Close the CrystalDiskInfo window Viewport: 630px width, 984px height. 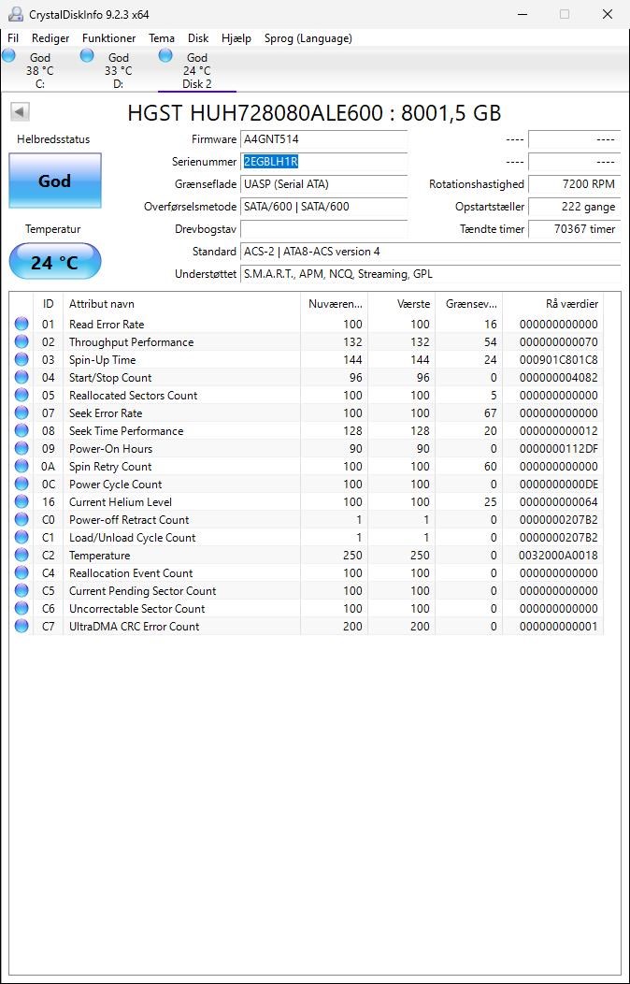coord(607,14)
